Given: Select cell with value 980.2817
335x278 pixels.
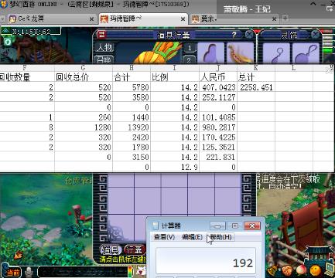Looking at the screenshot, I should pyautogui.click(x=218, y=127).
